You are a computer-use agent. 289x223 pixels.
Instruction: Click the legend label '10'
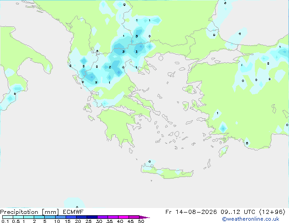(57, 221)
